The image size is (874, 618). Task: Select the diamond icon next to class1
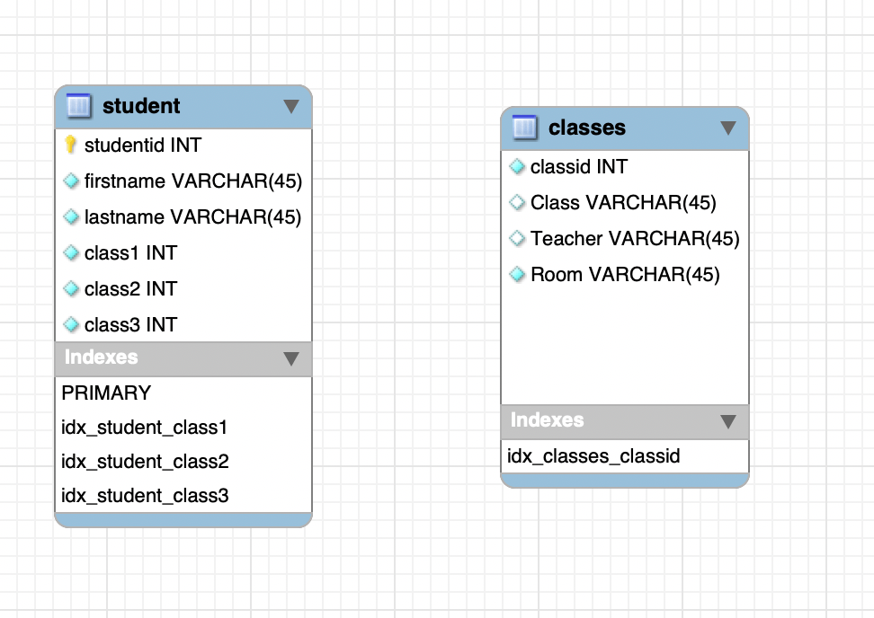coord(71,252)
